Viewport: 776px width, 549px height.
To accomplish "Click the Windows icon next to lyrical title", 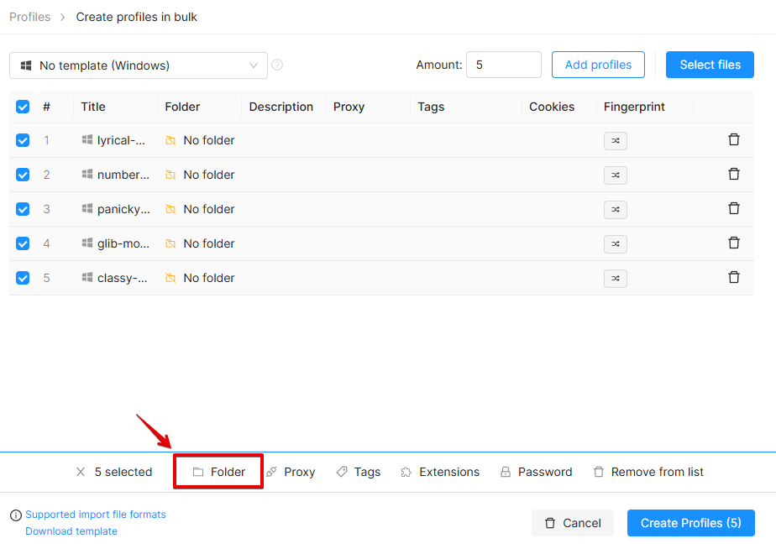I will click(x=87, y=139).
